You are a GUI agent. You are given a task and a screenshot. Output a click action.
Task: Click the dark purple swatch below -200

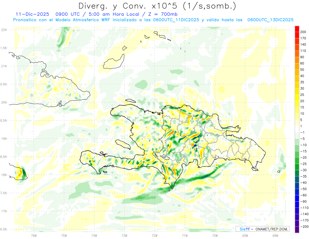tap(297, 230)
